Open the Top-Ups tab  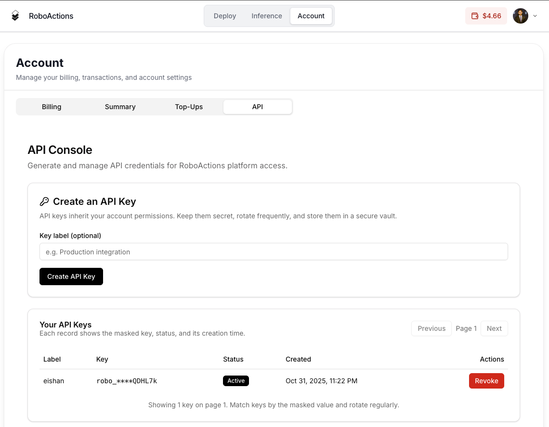tap(189, 107)
